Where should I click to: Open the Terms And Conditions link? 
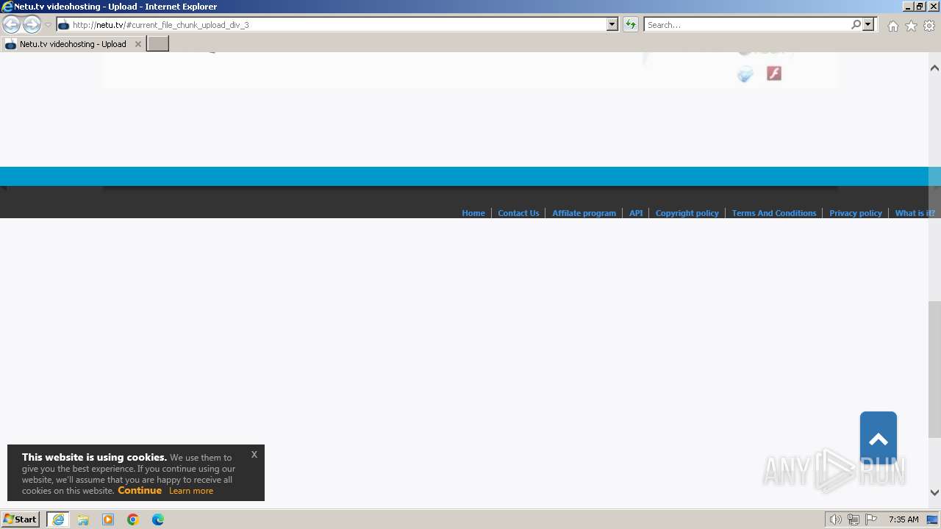pos(774,213)
